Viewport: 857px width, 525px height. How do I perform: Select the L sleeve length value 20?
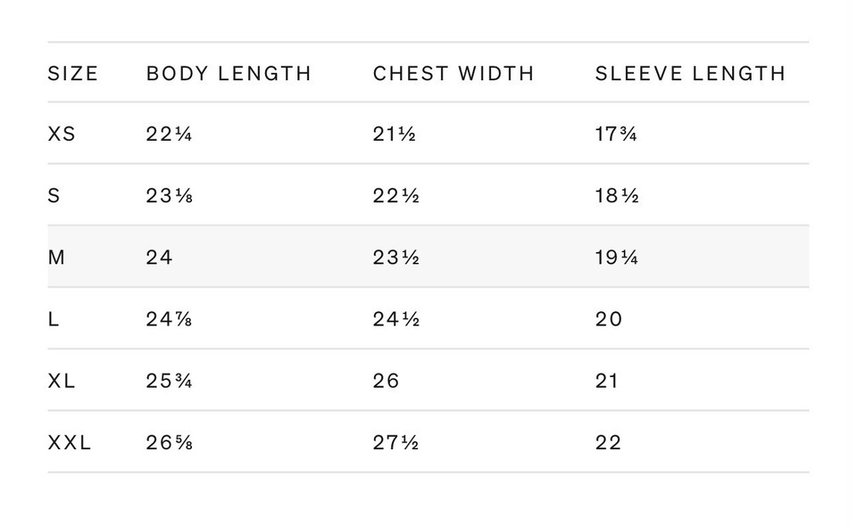pyautogui.click(x=609, y=319)
